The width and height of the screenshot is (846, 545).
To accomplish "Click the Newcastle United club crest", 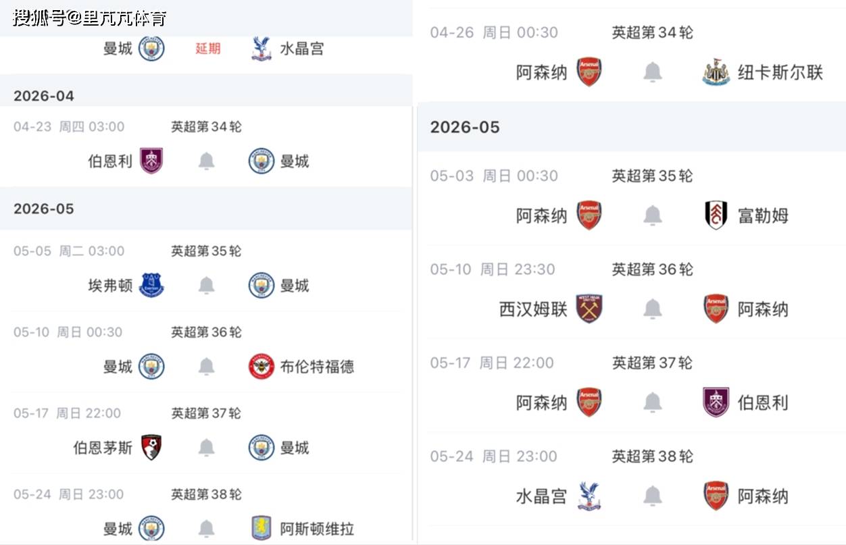I will [x=716, y=72].
